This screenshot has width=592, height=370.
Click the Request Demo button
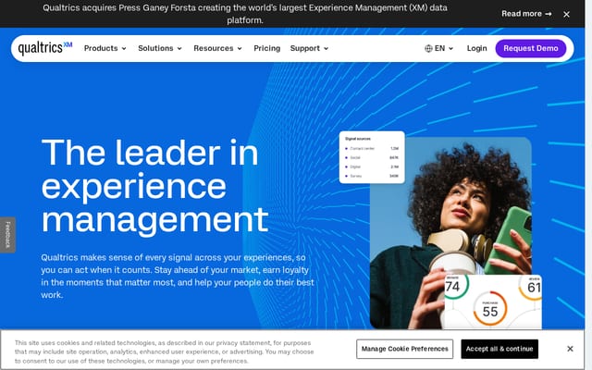530,48
